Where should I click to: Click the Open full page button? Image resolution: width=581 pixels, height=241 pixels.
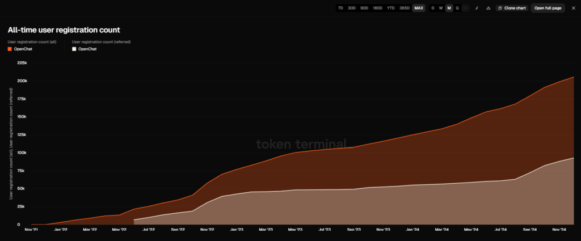pyautogui.click(x=548, y=8)
